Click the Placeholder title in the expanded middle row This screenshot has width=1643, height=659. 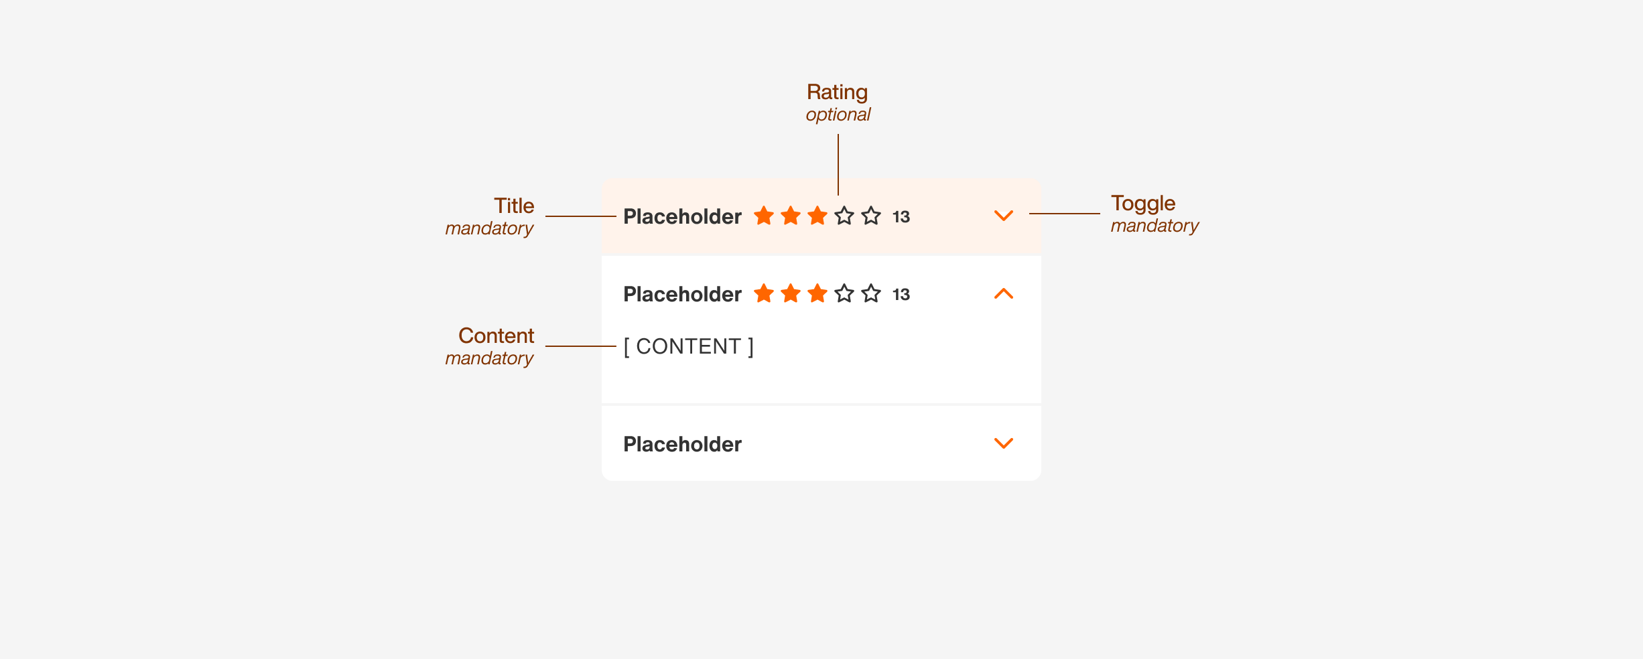682,294
